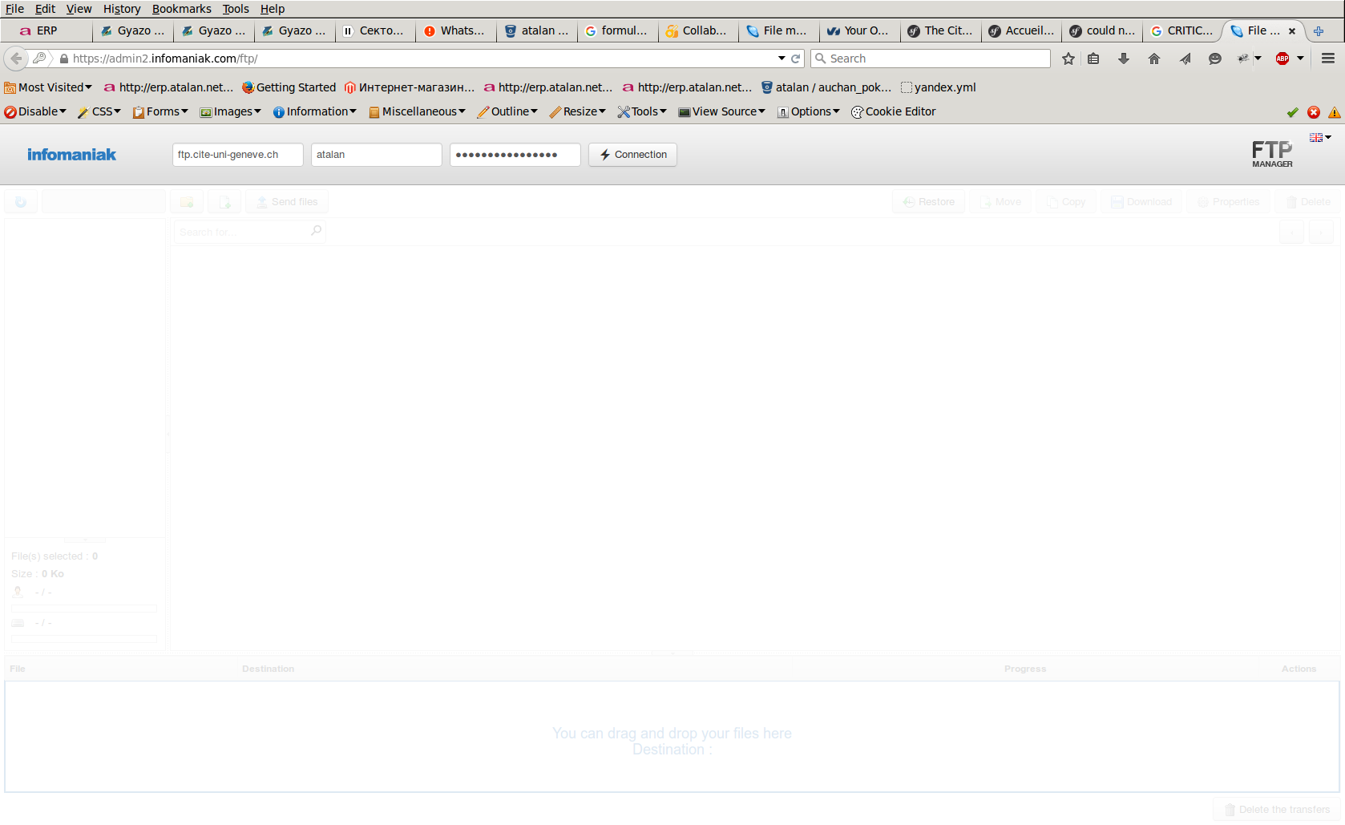Open the Miscellaneous developer dropdown
The width and height of the screenshot is (1345, 825).
point(417,111)
